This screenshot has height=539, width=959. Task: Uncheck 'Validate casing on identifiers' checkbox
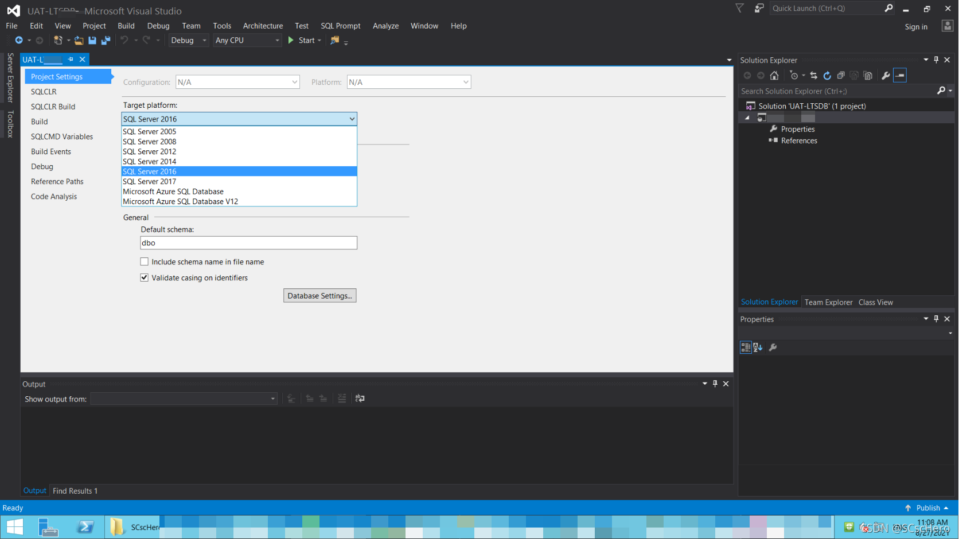tap(145, 278)
